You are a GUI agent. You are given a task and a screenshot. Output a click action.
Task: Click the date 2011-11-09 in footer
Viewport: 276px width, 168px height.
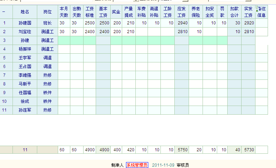coord(163,165)
